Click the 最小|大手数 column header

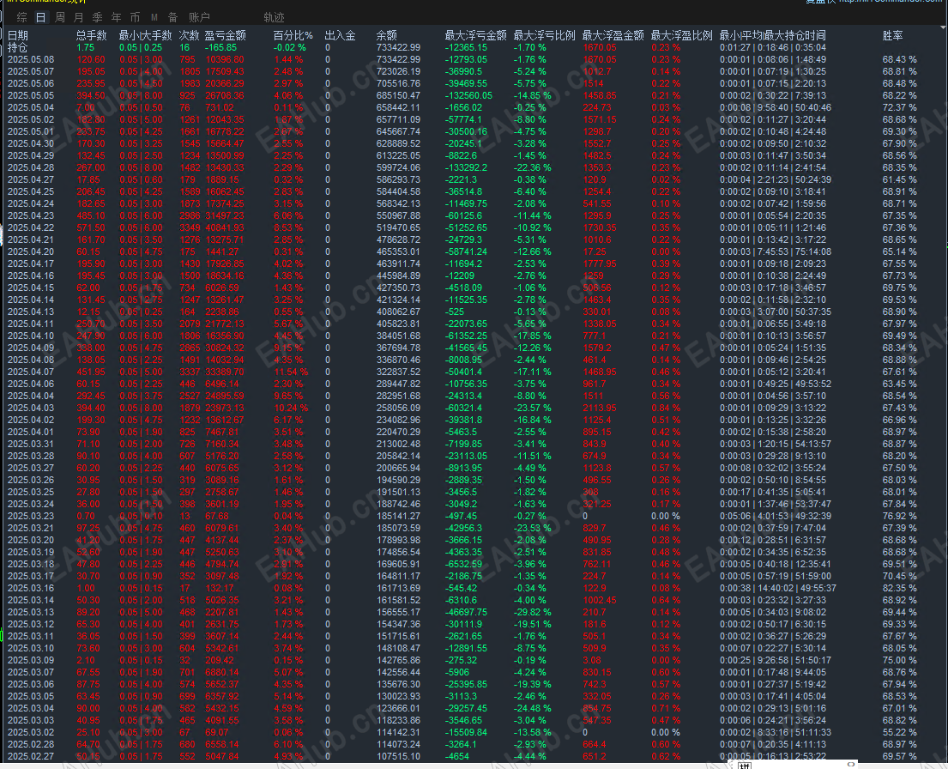(145, 36)
